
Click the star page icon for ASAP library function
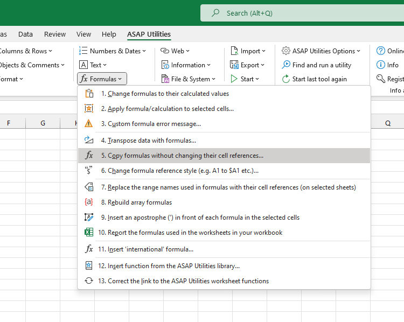89,265
